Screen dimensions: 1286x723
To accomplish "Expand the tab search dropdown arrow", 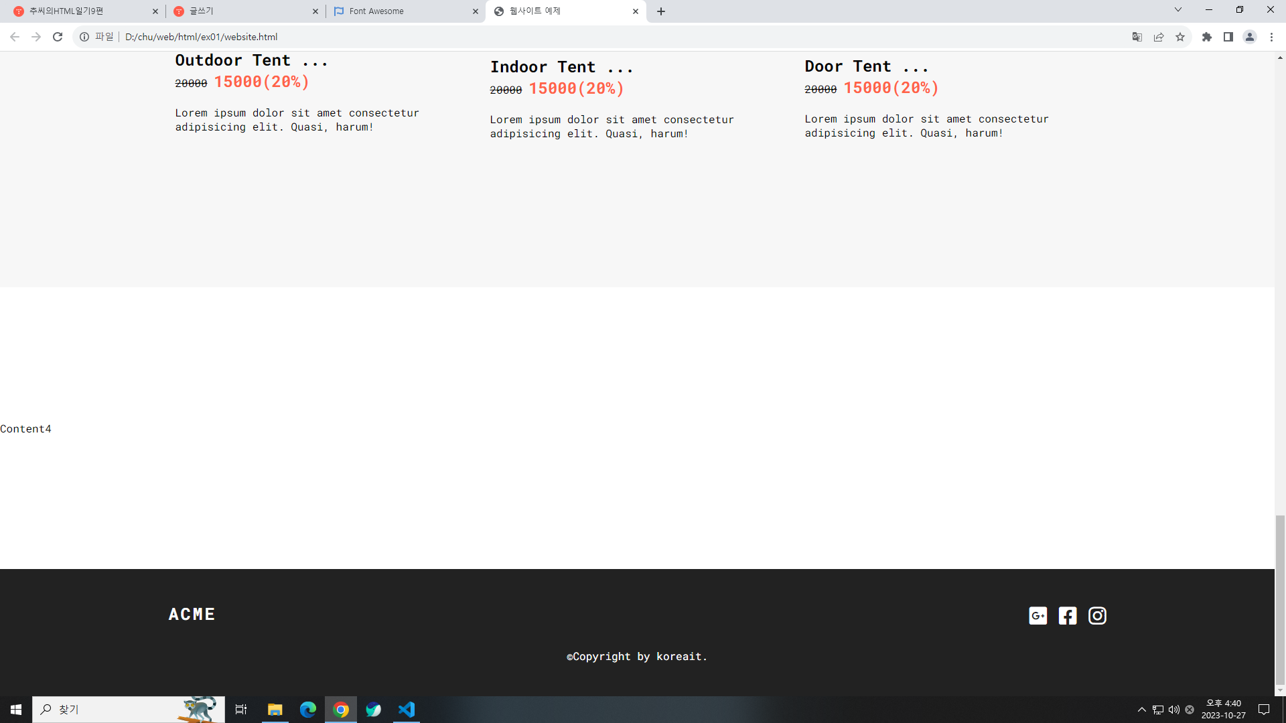I will point(1178,10).
